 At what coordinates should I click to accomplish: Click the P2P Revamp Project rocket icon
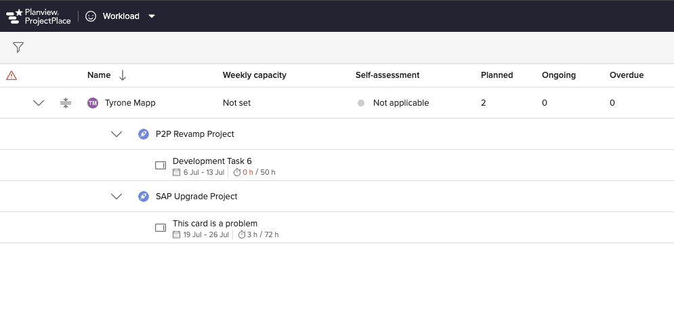coord(143,134)
